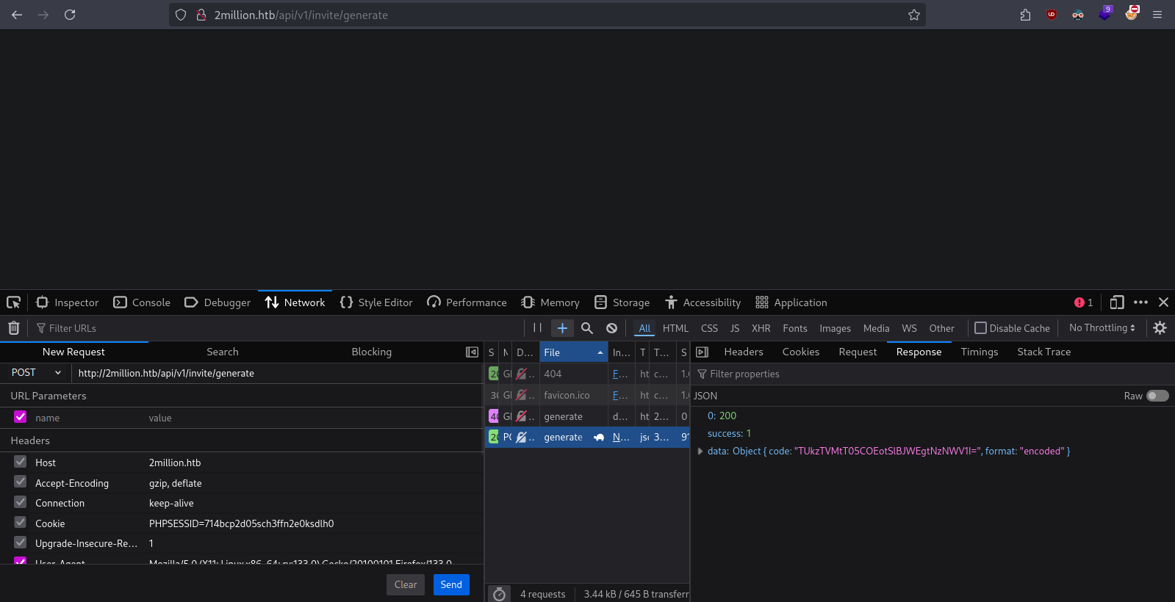Edit the request URL field
The image size is (1175, 602).
pos(278,373)
